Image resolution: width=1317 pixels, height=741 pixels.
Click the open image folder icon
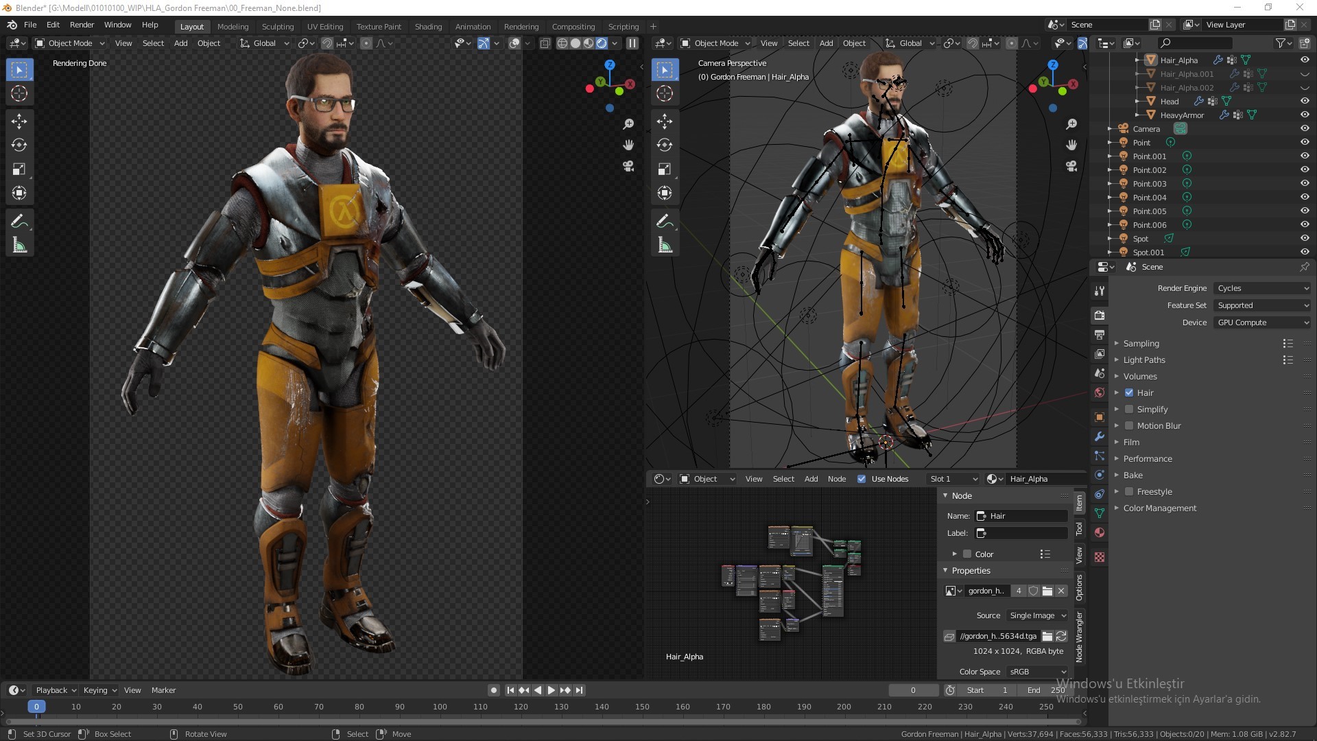(x=1047, y=591)
